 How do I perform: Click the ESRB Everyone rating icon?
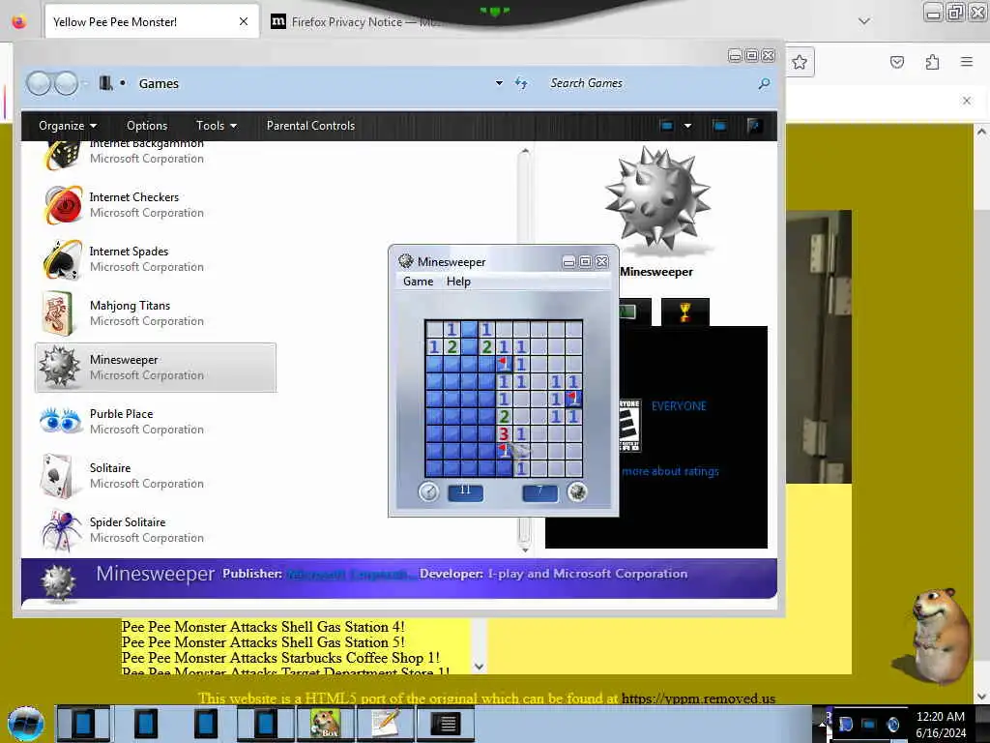click(x=628, y=425)
